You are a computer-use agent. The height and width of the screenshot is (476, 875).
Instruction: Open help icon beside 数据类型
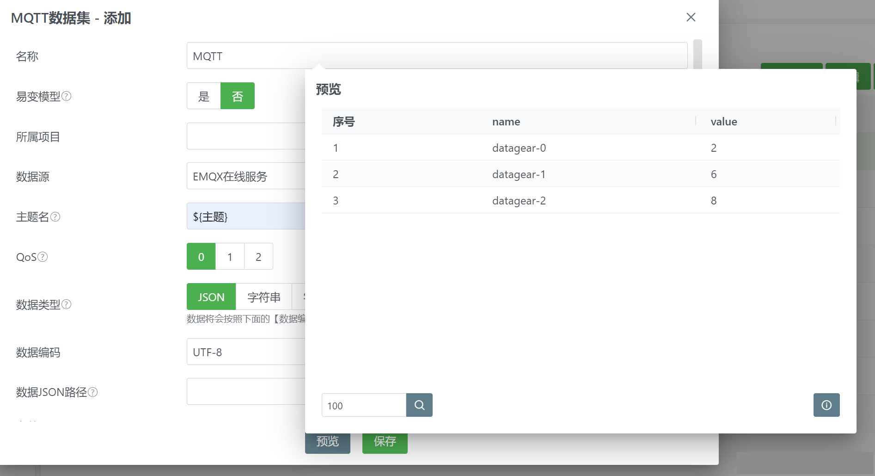pos(67,304)
